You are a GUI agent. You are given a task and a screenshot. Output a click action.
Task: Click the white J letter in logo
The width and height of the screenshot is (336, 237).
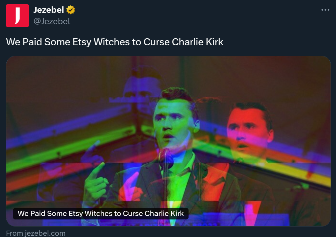(18, 15)
